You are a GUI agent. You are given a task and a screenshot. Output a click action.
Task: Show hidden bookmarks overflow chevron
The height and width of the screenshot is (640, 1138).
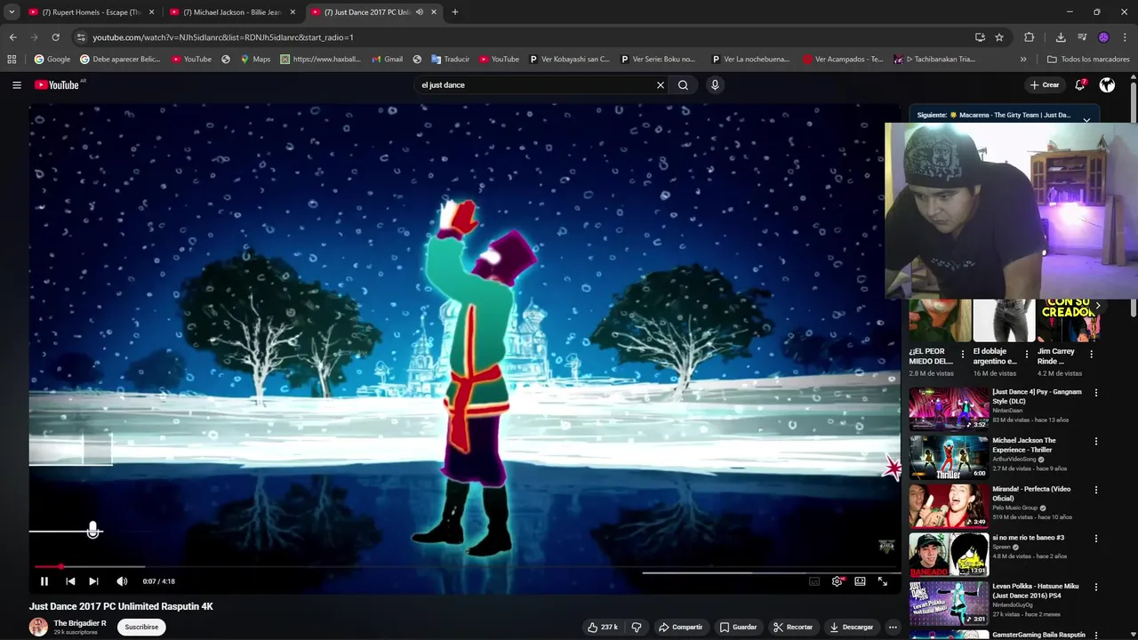coord(1023,60)
